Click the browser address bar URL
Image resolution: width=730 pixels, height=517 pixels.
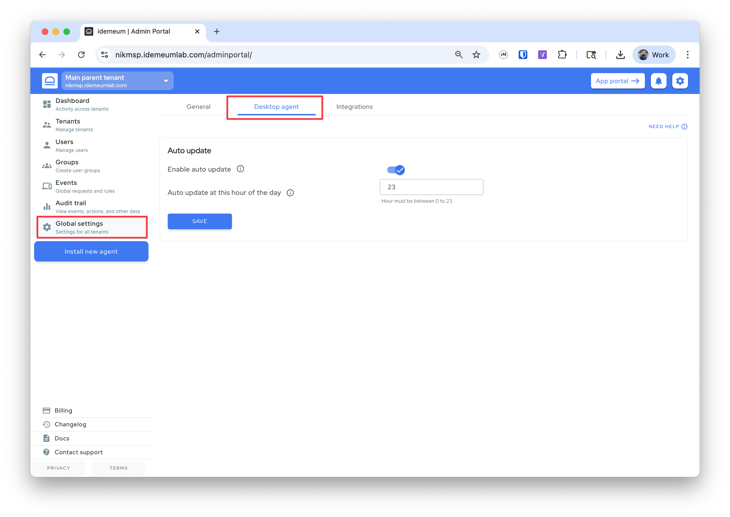point(184,55)
